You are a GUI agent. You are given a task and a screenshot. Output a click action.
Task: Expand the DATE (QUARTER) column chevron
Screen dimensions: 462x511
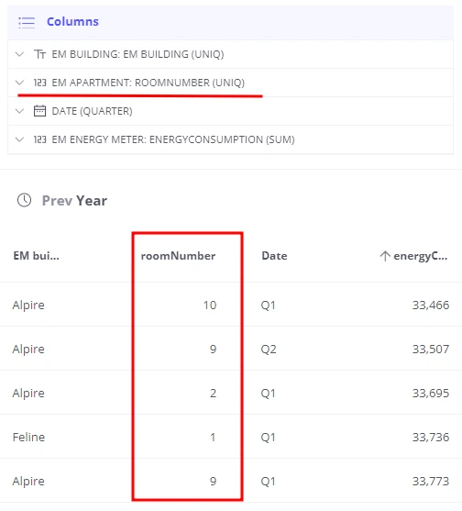point(20,111)
